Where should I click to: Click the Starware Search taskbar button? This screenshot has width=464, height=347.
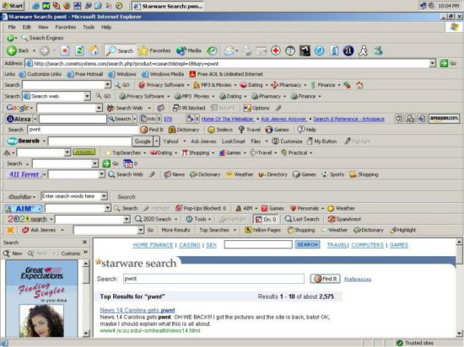coord(169,6)
